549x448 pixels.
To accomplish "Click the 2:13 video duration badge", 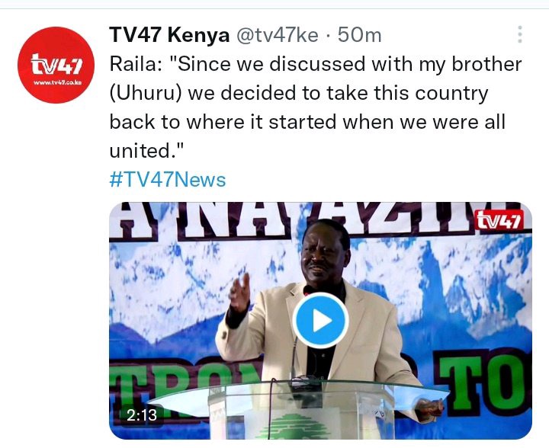I will (x=142, y=415).
